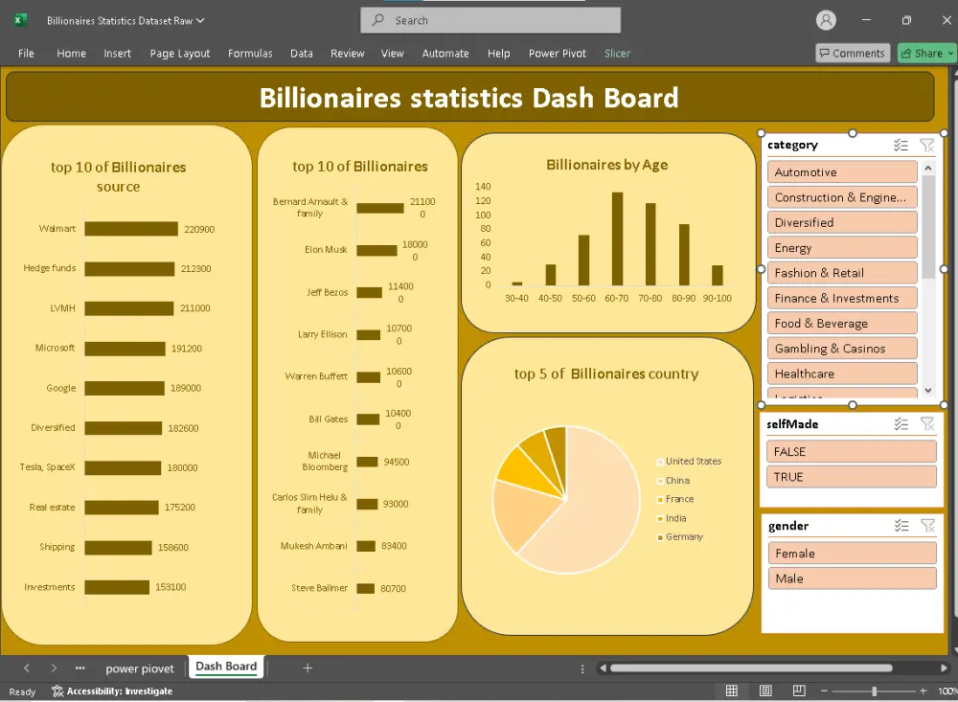Viewport: 958px width, 702px height.
Task: Filter category by Construction & Engineering
Action: [x=842, y=197]
